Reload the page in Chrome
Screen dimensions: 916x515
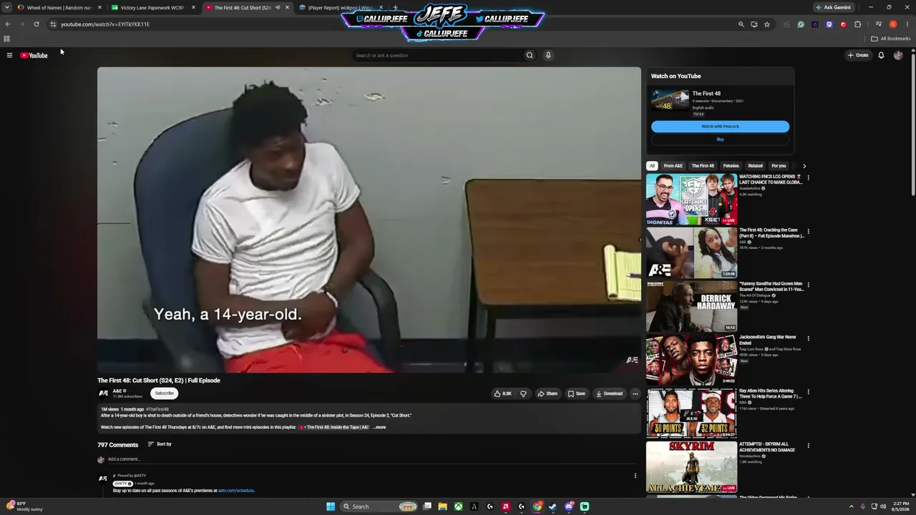click(x=36, y=24)
